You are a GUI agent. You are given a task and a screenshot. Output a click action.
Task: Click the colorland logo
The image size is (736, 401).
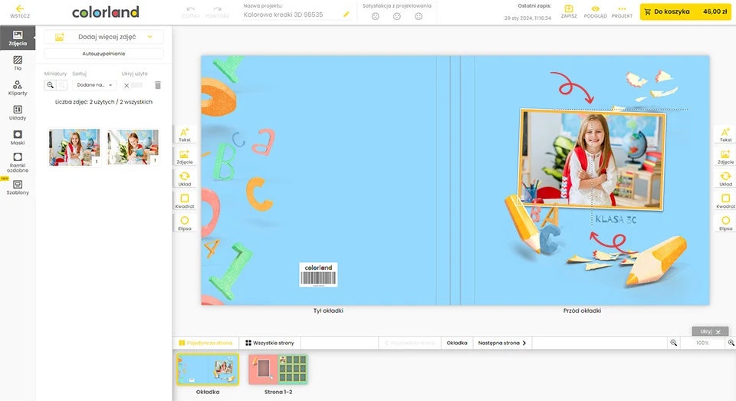pos(106,12)
